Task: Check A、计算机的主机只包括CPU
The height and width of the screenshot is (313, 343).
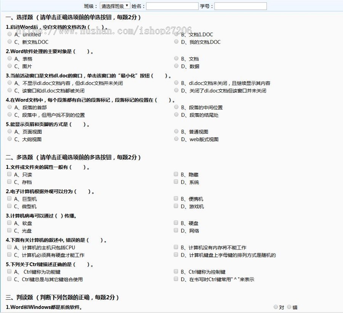Action: point(9,247)
